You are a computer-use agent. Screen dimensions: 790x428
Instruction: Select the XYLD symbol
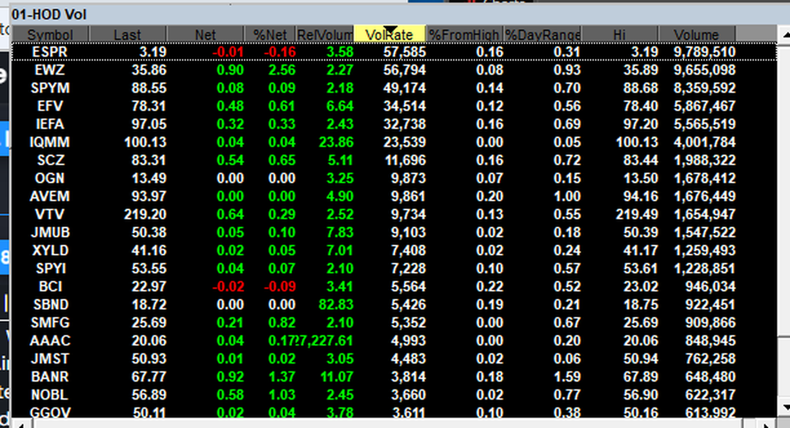[x=50, y=250]
